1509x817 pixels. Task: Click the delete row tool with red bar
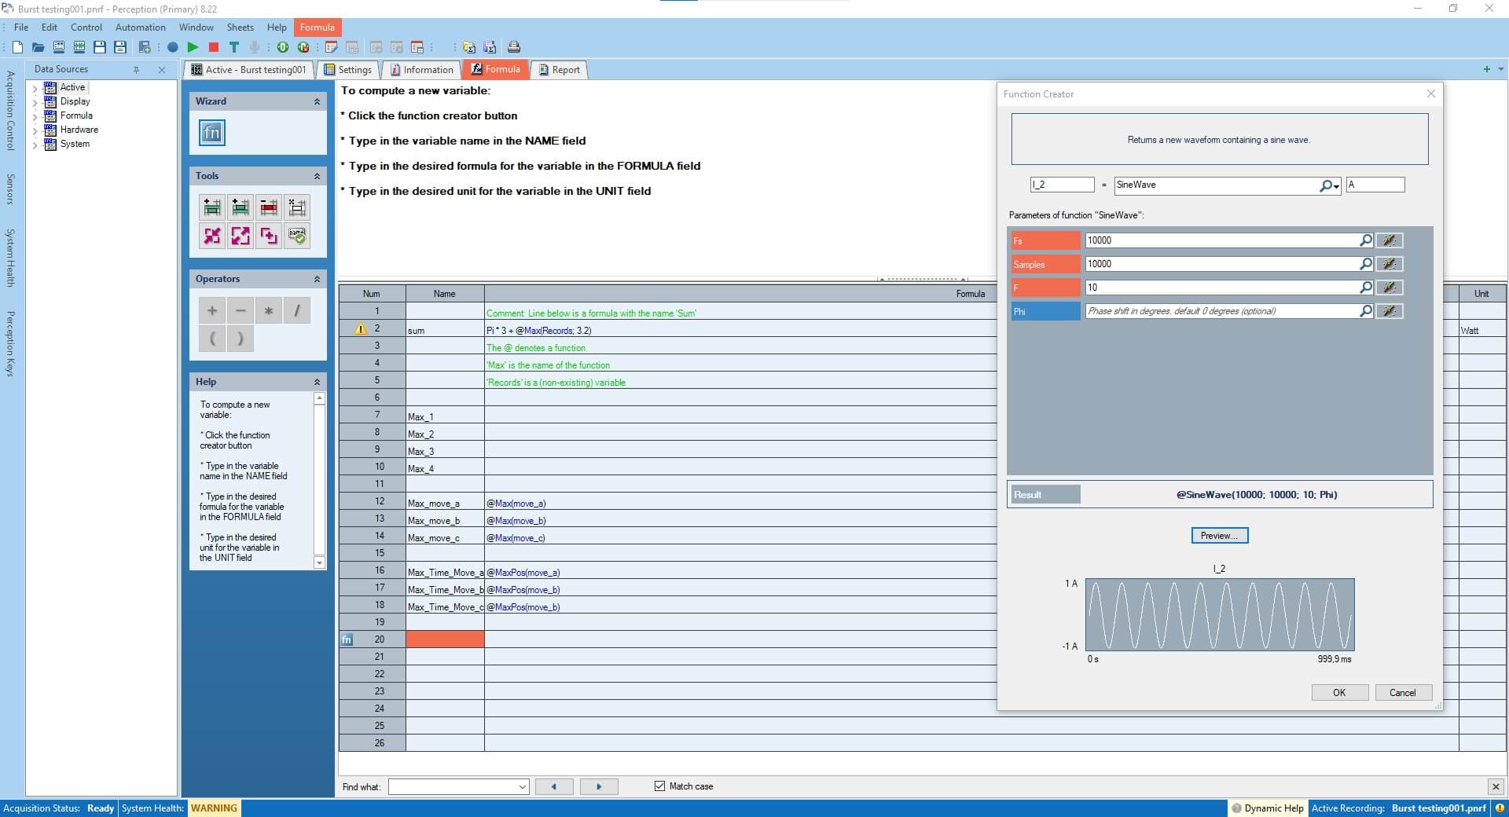[269, 207]
